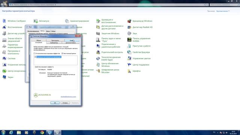Open Датчик расположения и другие датчики

point(109,27)
